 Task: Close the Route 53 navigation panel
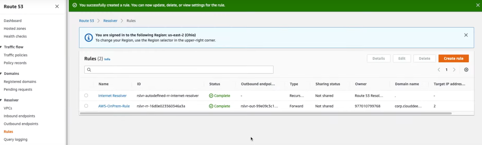57,7
